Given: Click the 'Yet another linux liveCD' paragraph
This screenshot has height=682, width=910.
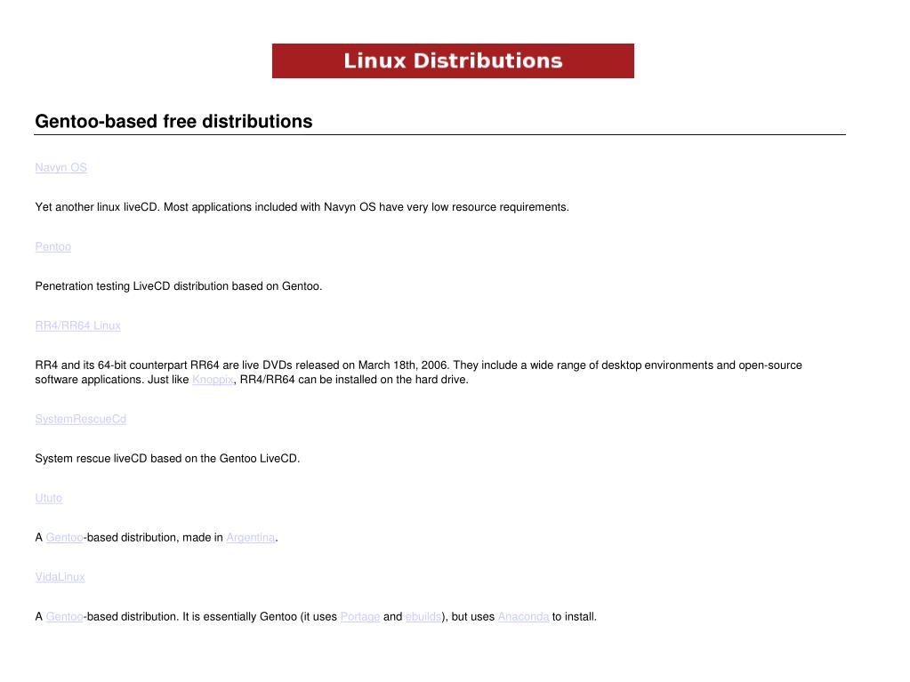Looking at the screenshot, I should 302,207.
